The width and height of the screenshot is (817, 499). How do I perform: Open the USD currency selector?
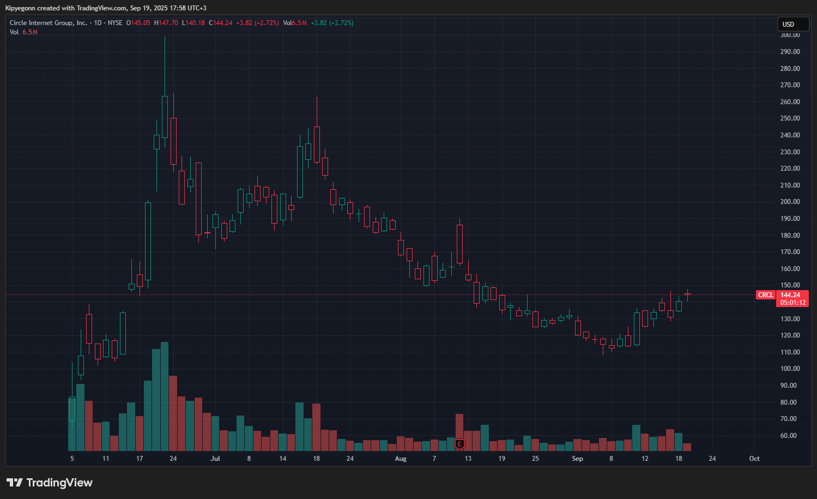[x=793, y=24]
